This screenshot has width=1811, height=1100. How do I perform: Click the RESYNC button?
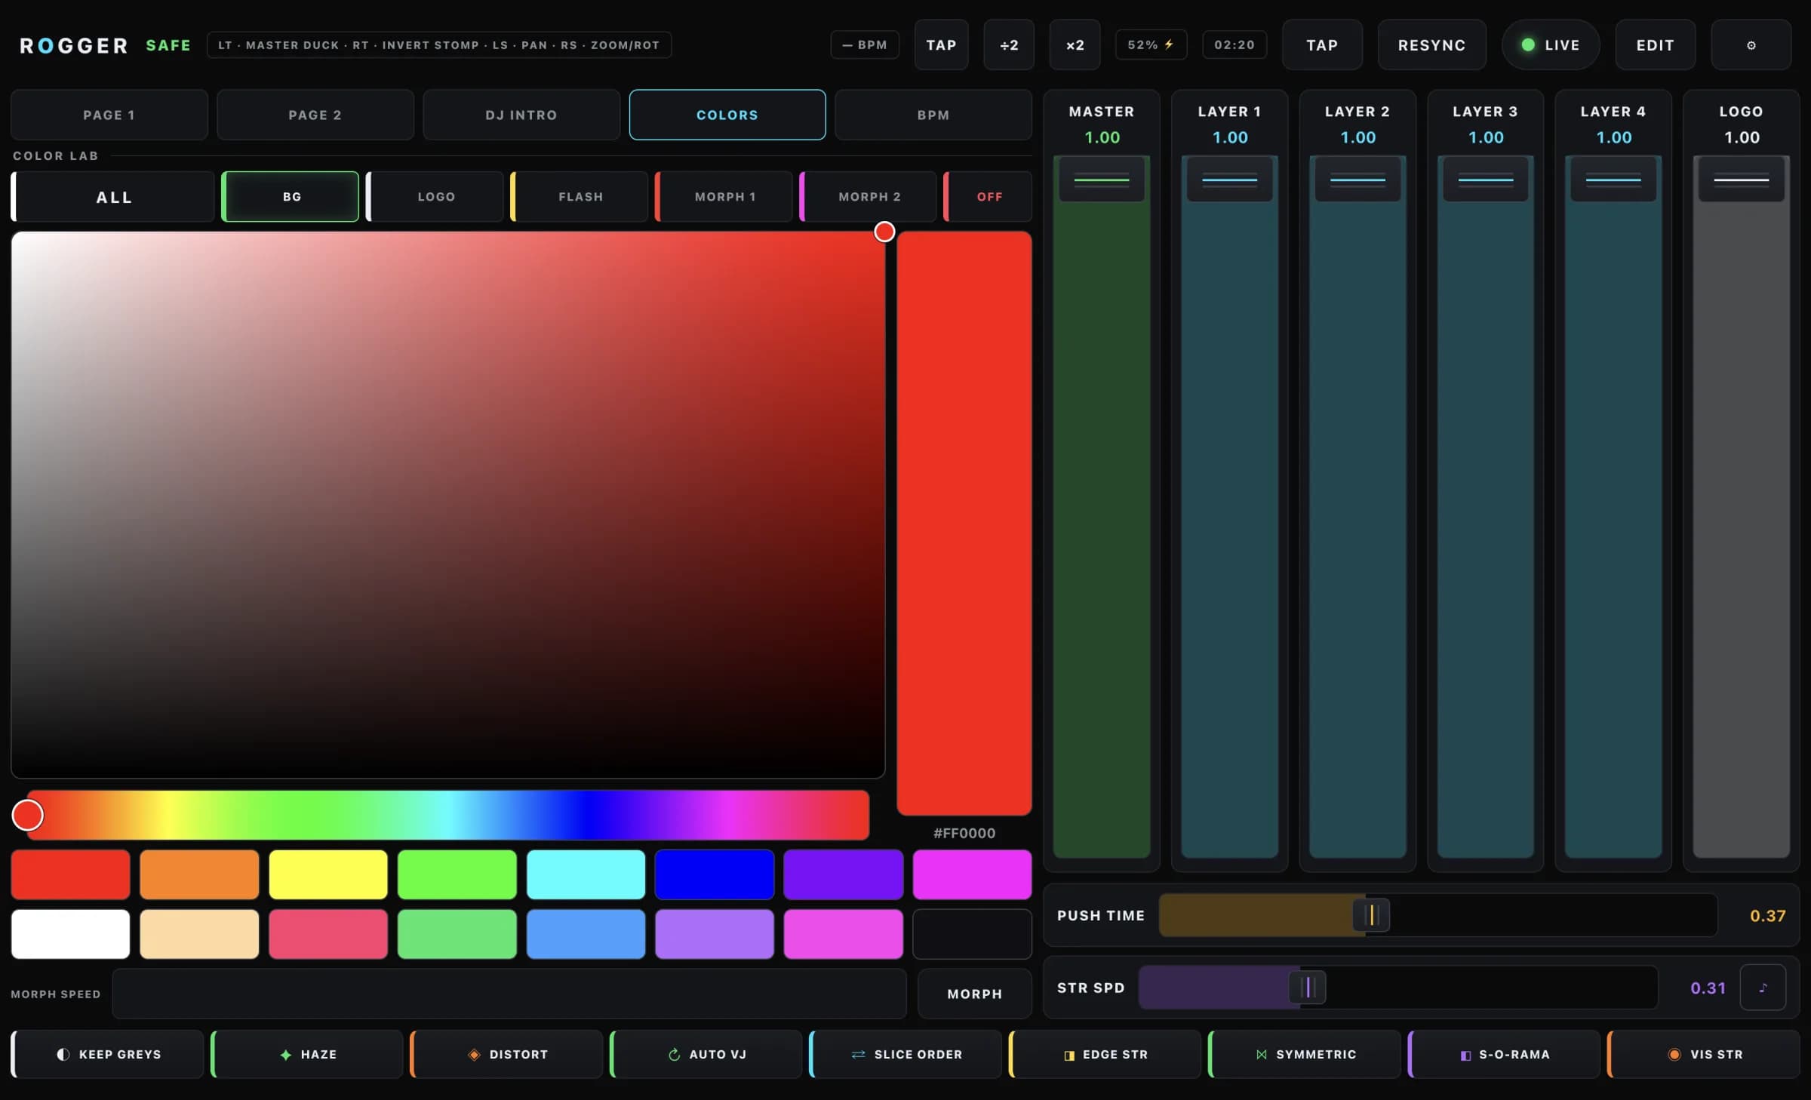tap(1431, 45)
